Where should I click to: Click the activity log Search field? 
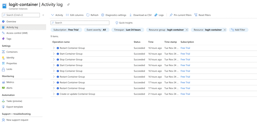pyautogui.click(x=80, y=23)
